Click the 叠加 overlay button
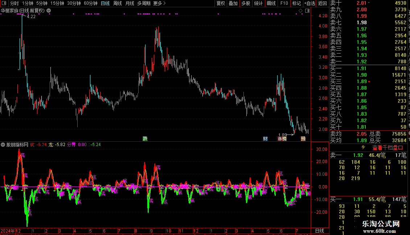 (233, 3)
